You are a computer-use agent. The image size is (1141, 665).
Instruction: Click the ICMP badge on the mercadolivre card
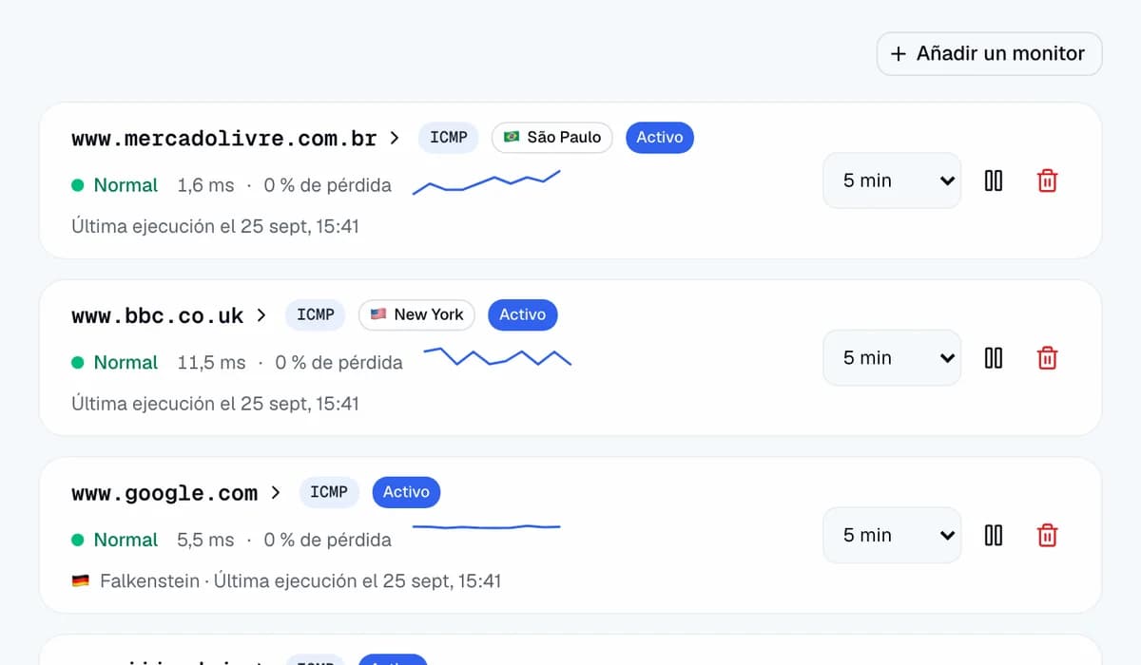(x=449, y=138)
